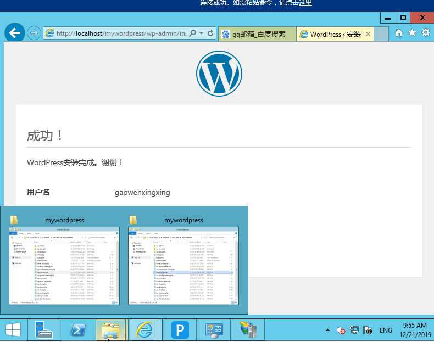Click the network status tray icon
434x342 pixels.
pyautogui.click(x=354, y=330)
